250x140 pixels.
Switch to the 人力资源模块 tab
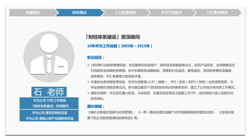(x=123, y=13)
